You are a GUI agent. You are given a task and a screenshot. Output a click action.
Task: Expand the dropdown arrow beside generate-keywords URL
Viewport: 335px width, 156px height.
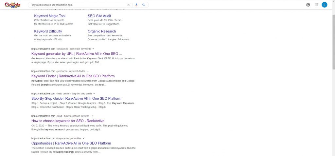click(93, 49)
